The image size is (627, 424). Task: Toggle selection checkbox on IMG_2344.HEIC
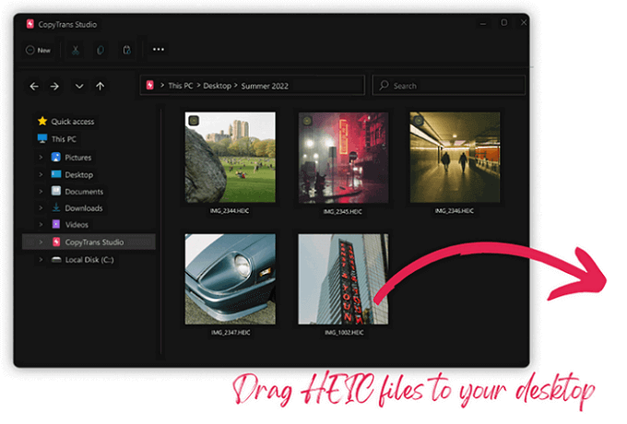(x=194, y=120)
